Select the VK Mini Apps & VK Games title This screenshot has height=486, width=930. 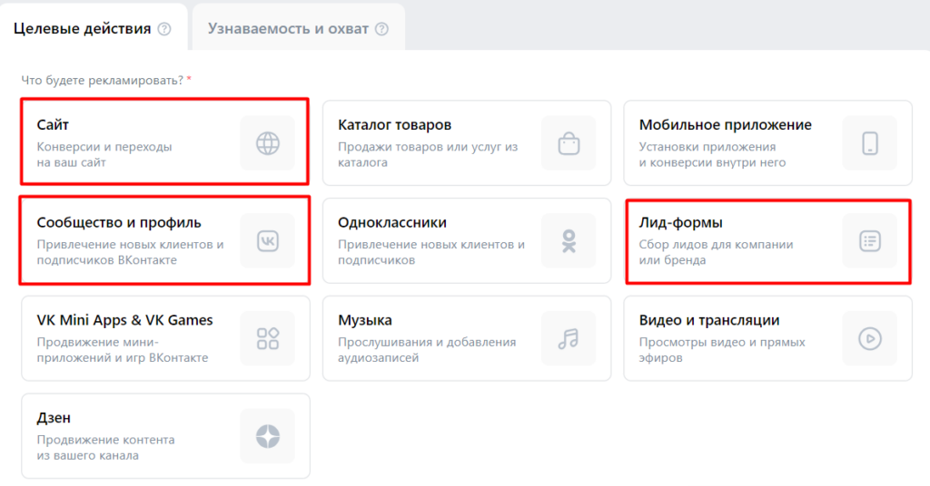pos(124,320)
